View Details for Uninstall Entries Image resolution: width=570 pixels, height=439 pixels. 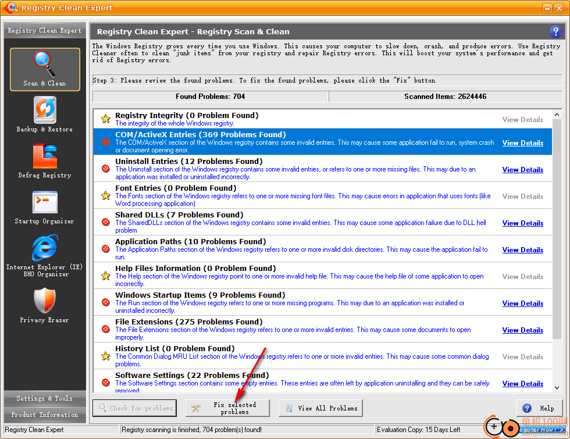(x=523, y=170)
